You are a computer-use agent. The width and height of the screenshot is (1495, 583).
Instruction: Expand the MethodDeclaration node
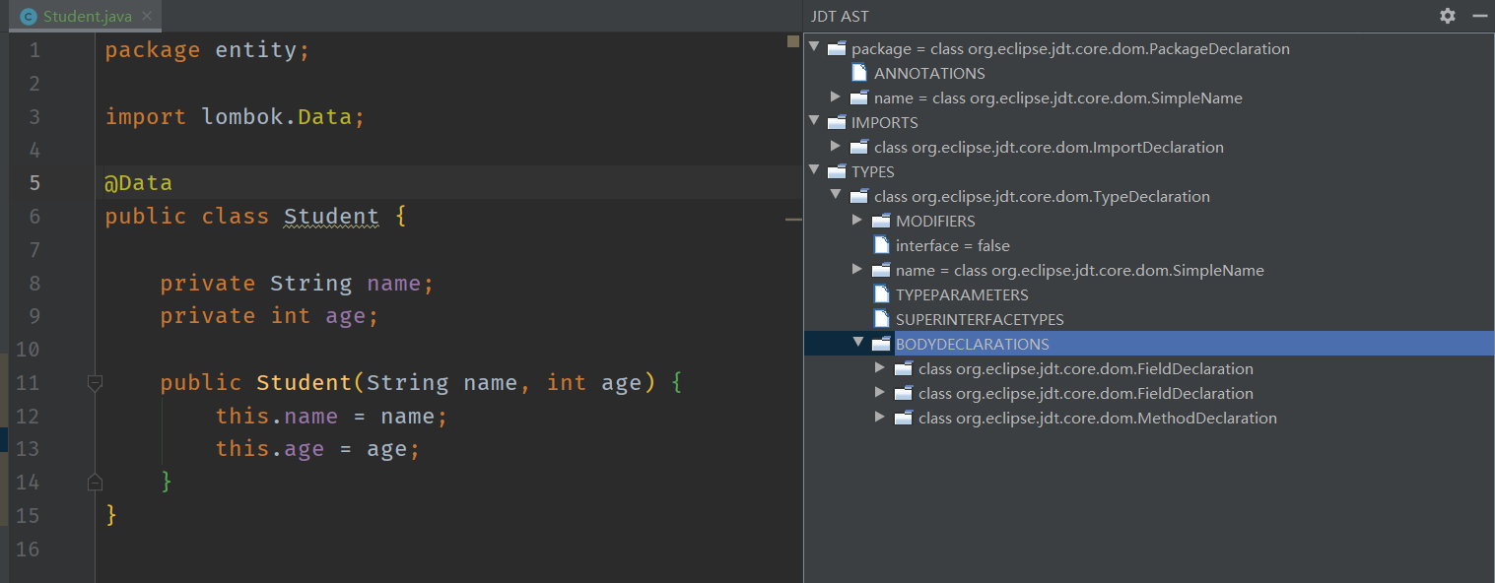[880, 418]
